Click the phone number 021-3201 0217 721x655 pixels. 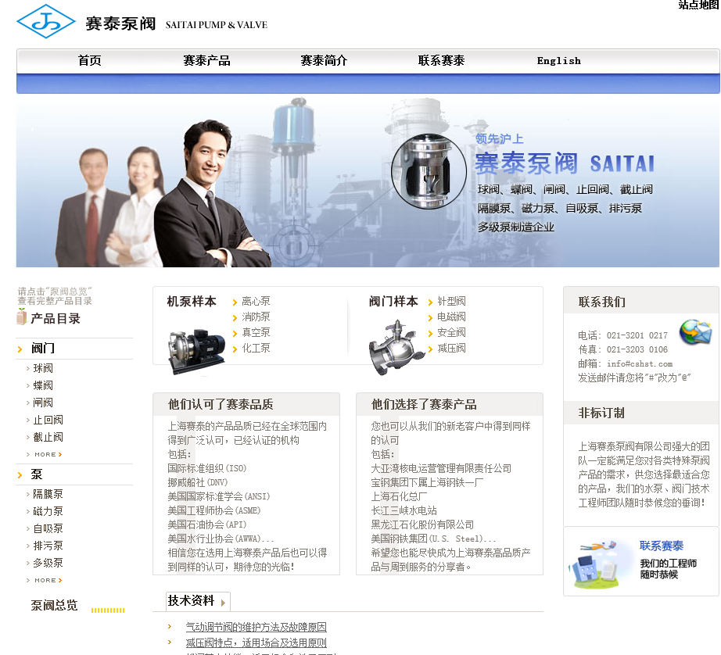click(x=637, y=335)
